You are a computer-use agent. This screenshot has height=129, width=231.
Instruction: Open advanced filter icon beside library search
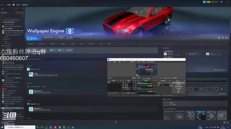(23, 16)
